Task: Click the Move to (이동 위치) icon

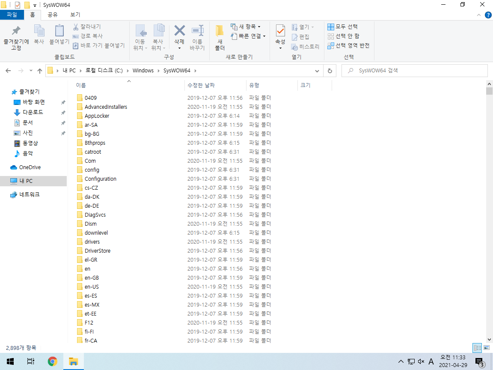Action: (140, 31)
